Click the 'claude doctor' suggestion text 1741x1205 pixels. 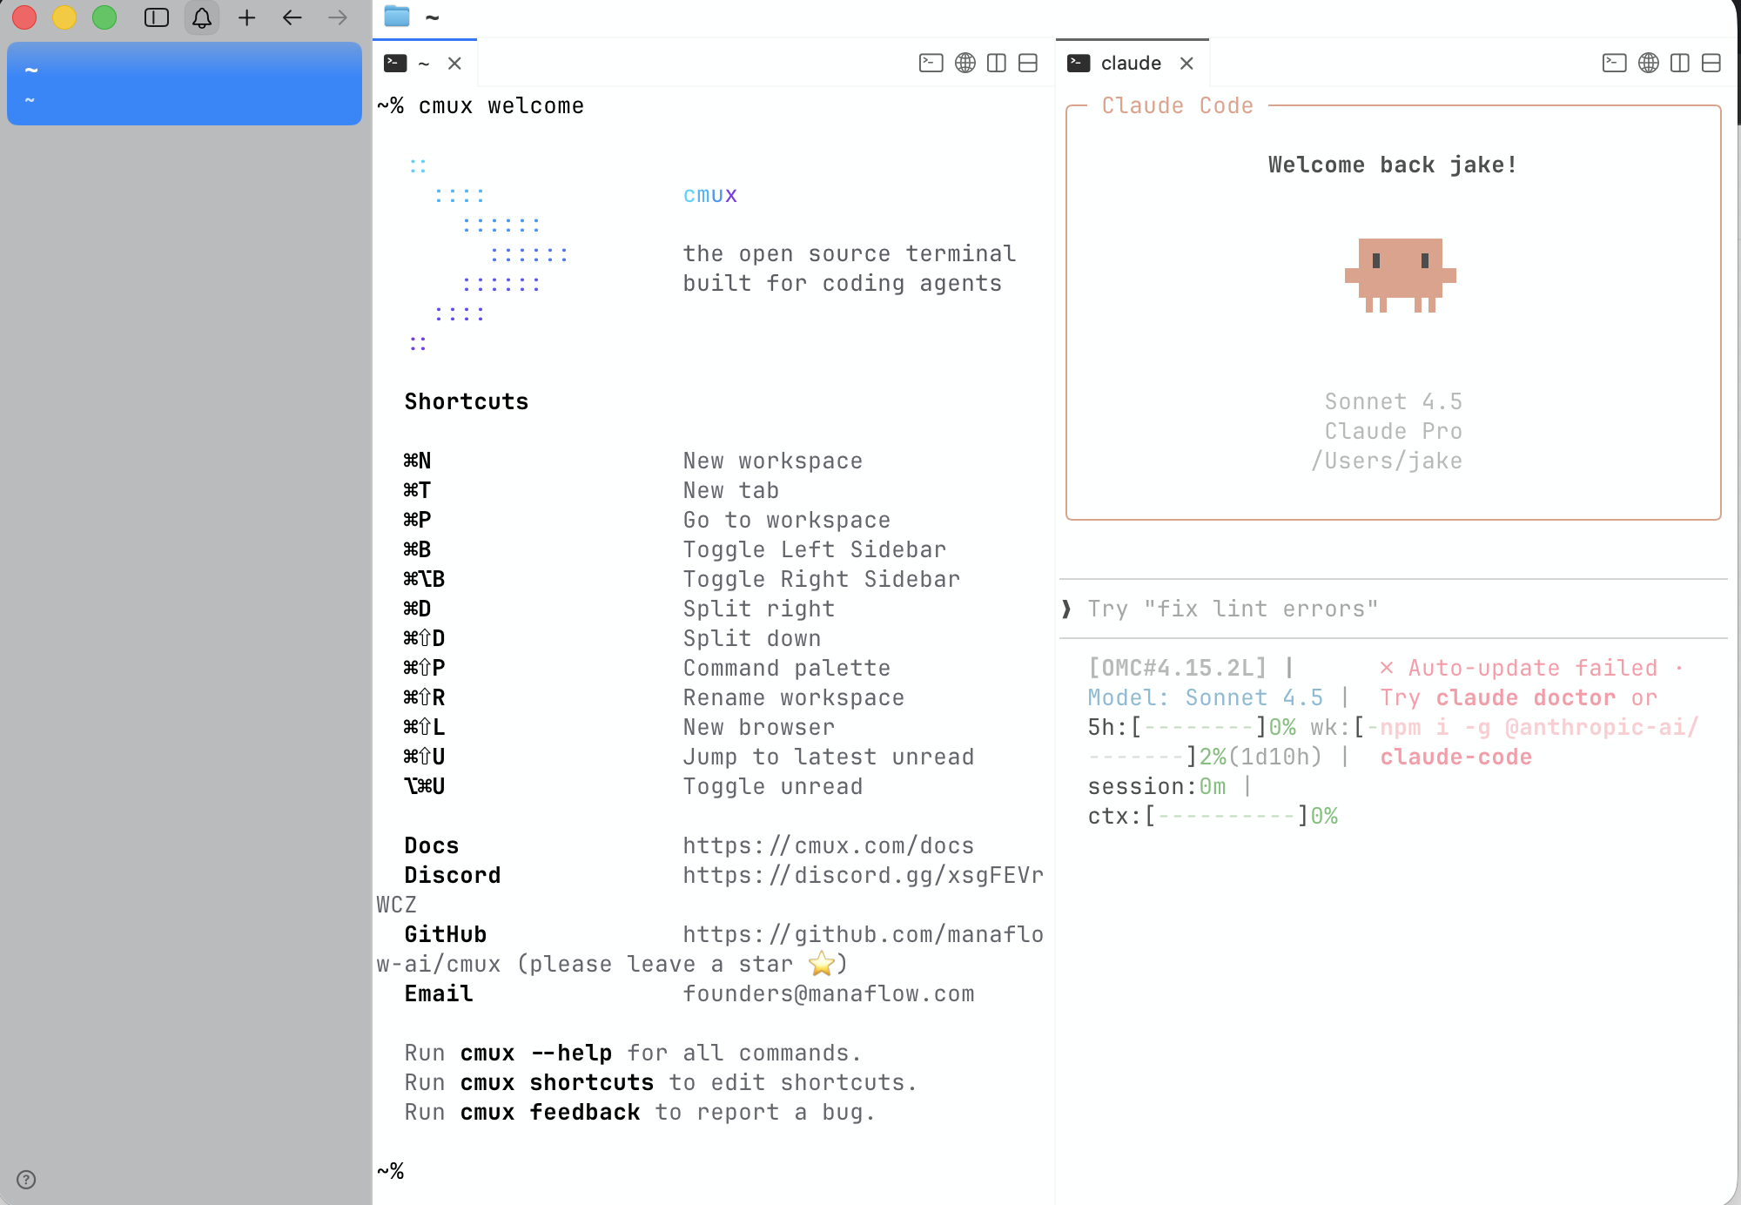[x=1526, y=697]
